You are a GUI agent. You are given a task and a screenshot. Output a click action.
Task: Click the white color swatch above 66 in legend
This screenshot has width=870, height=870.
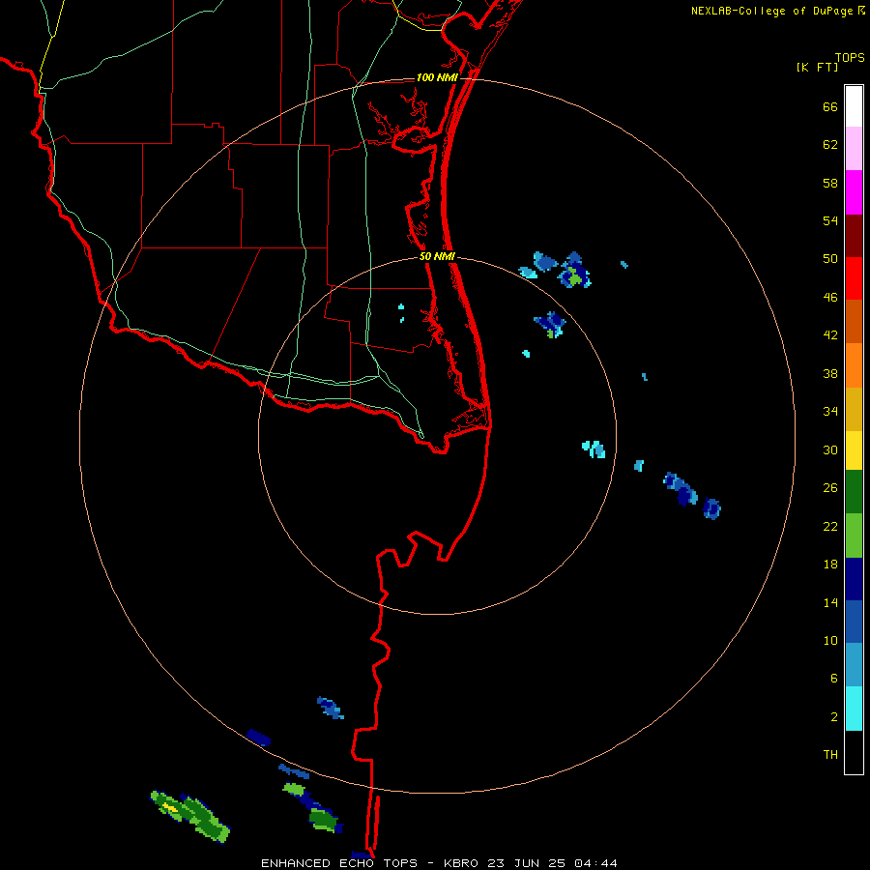click(x=854, y=106)
